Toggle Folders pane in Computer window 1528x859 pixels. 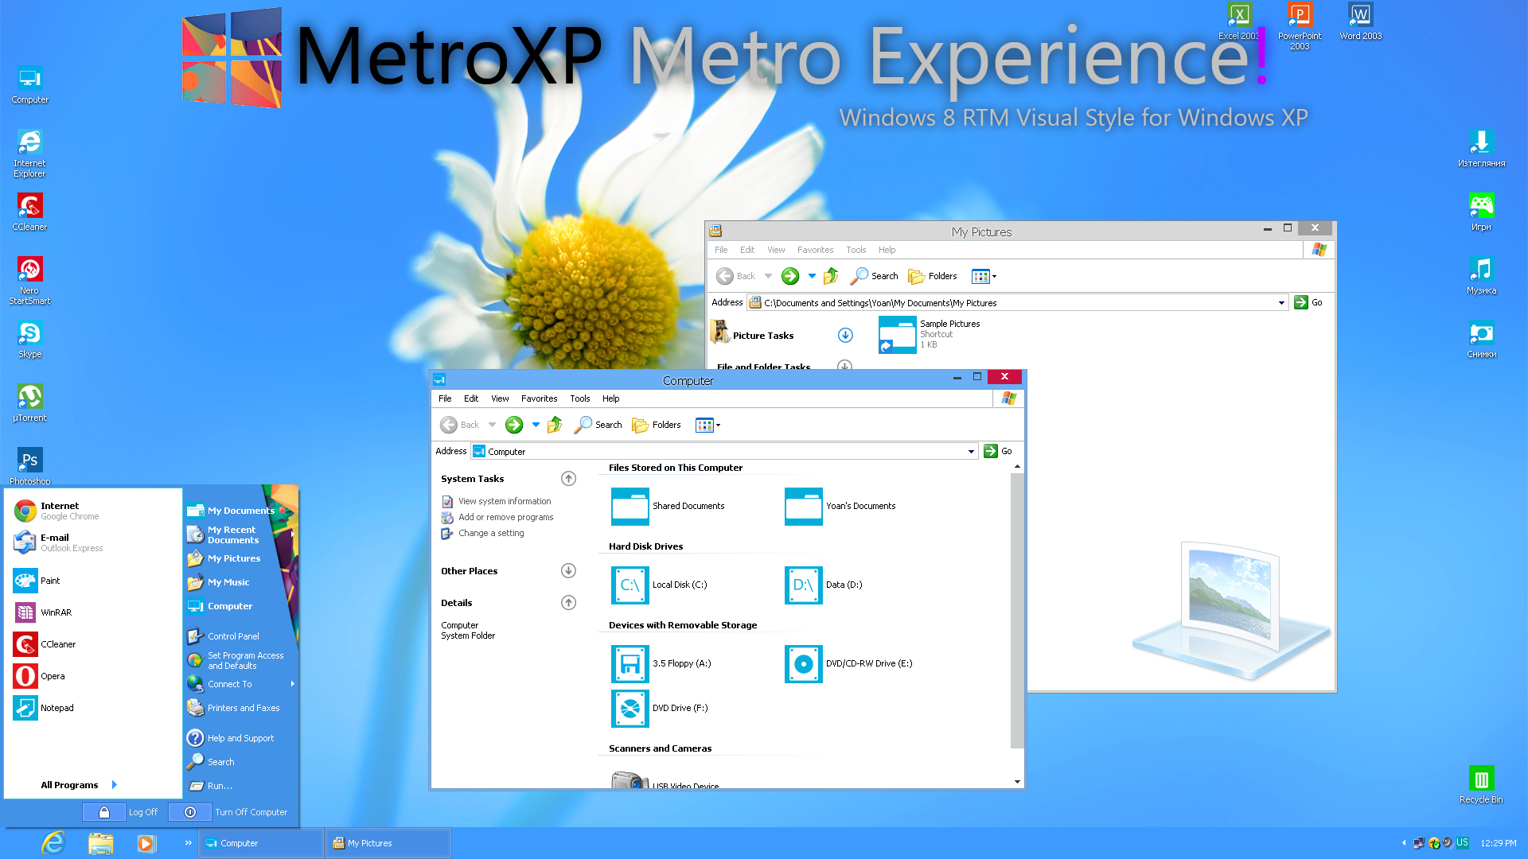(657, 425)
